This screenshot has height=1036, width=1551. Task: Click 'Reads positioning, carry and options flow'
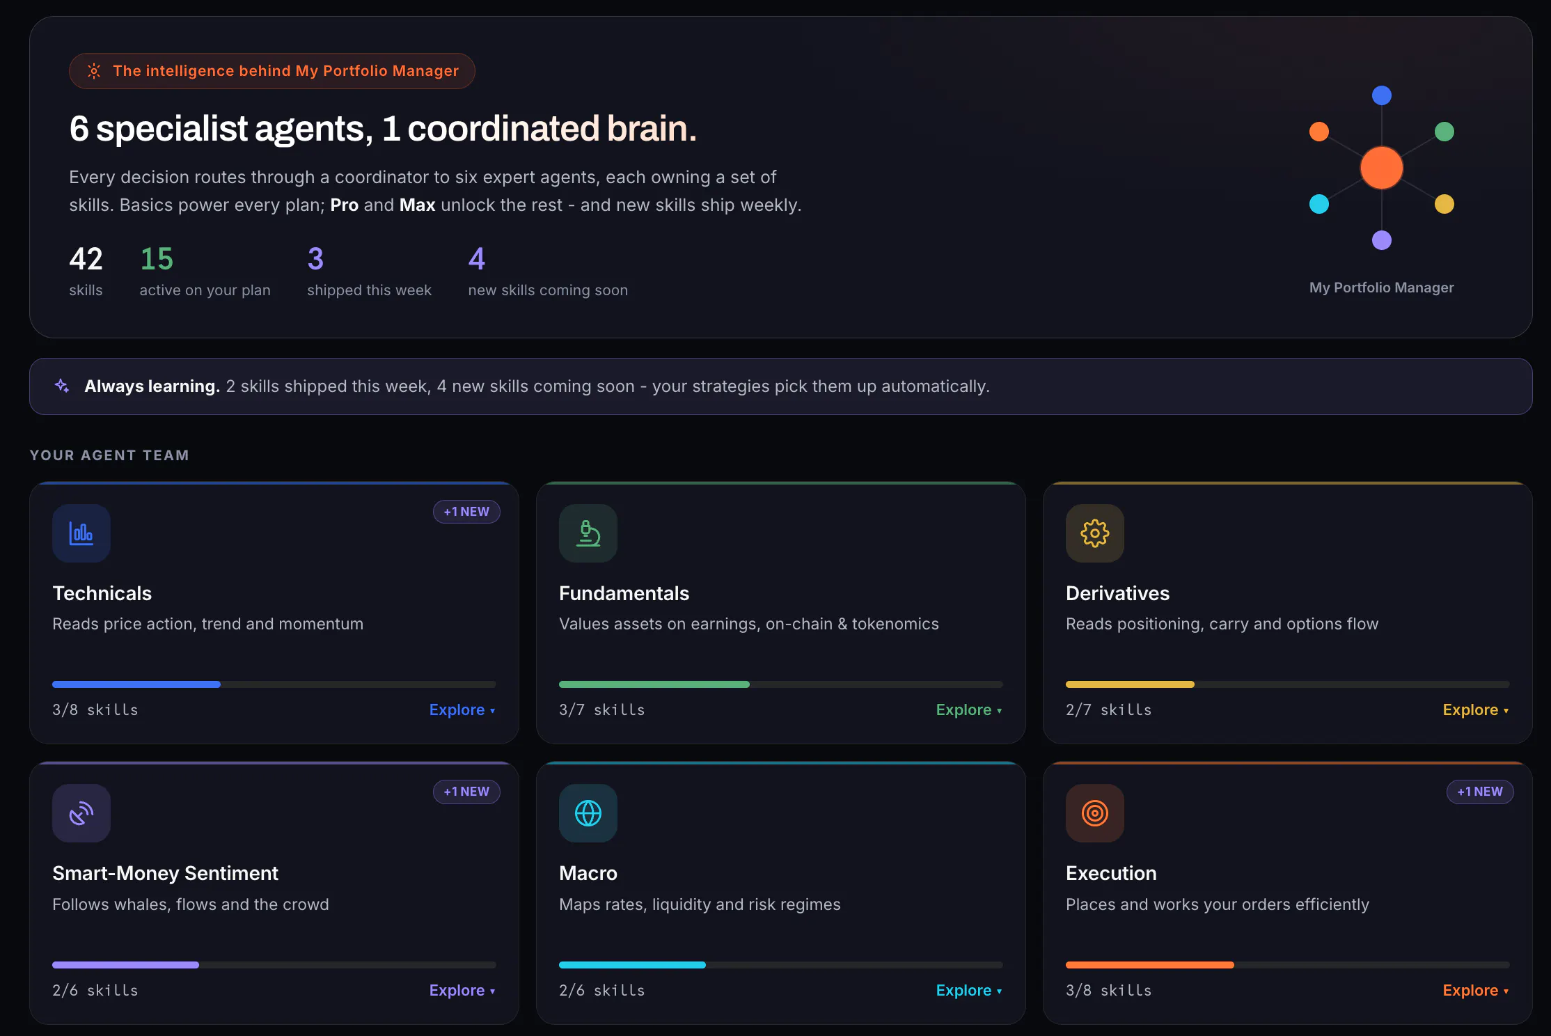1222,624
